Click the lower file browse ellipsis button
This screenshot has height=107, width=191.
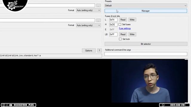pyautogui.click(x=98, y=20)
